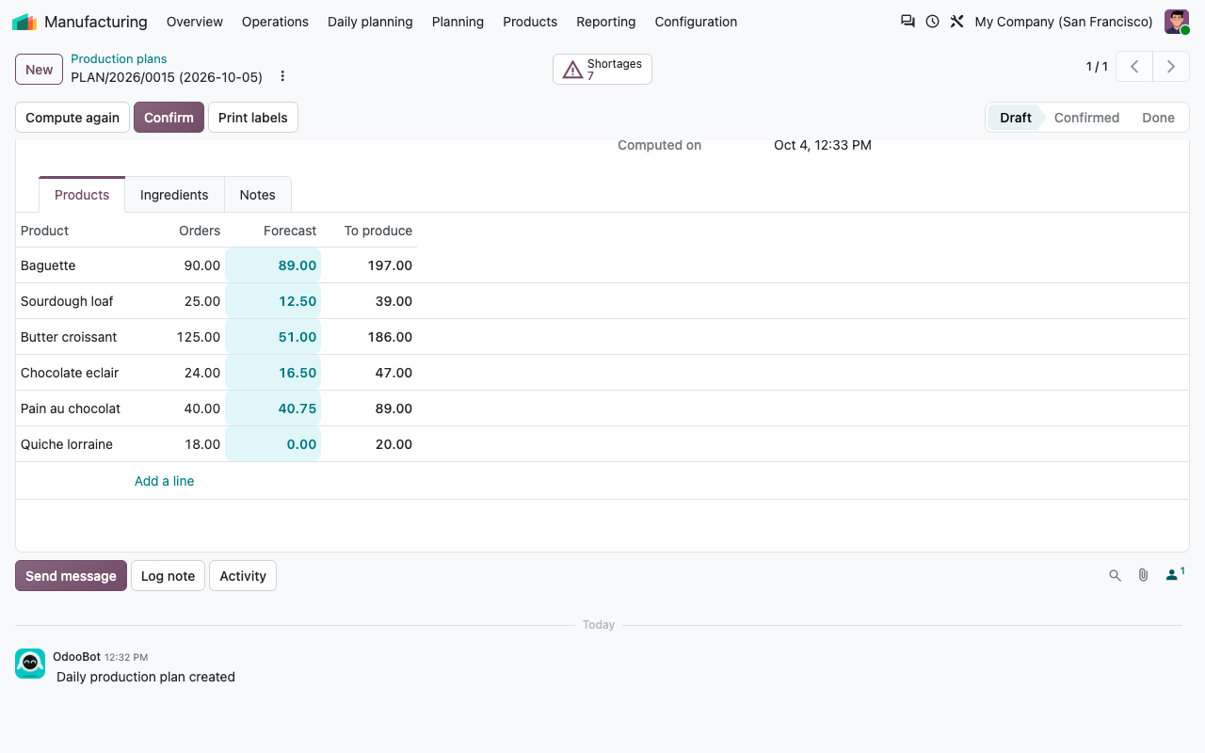
Task: Select the Draft status stage
Action: (x=1015, y=118)
